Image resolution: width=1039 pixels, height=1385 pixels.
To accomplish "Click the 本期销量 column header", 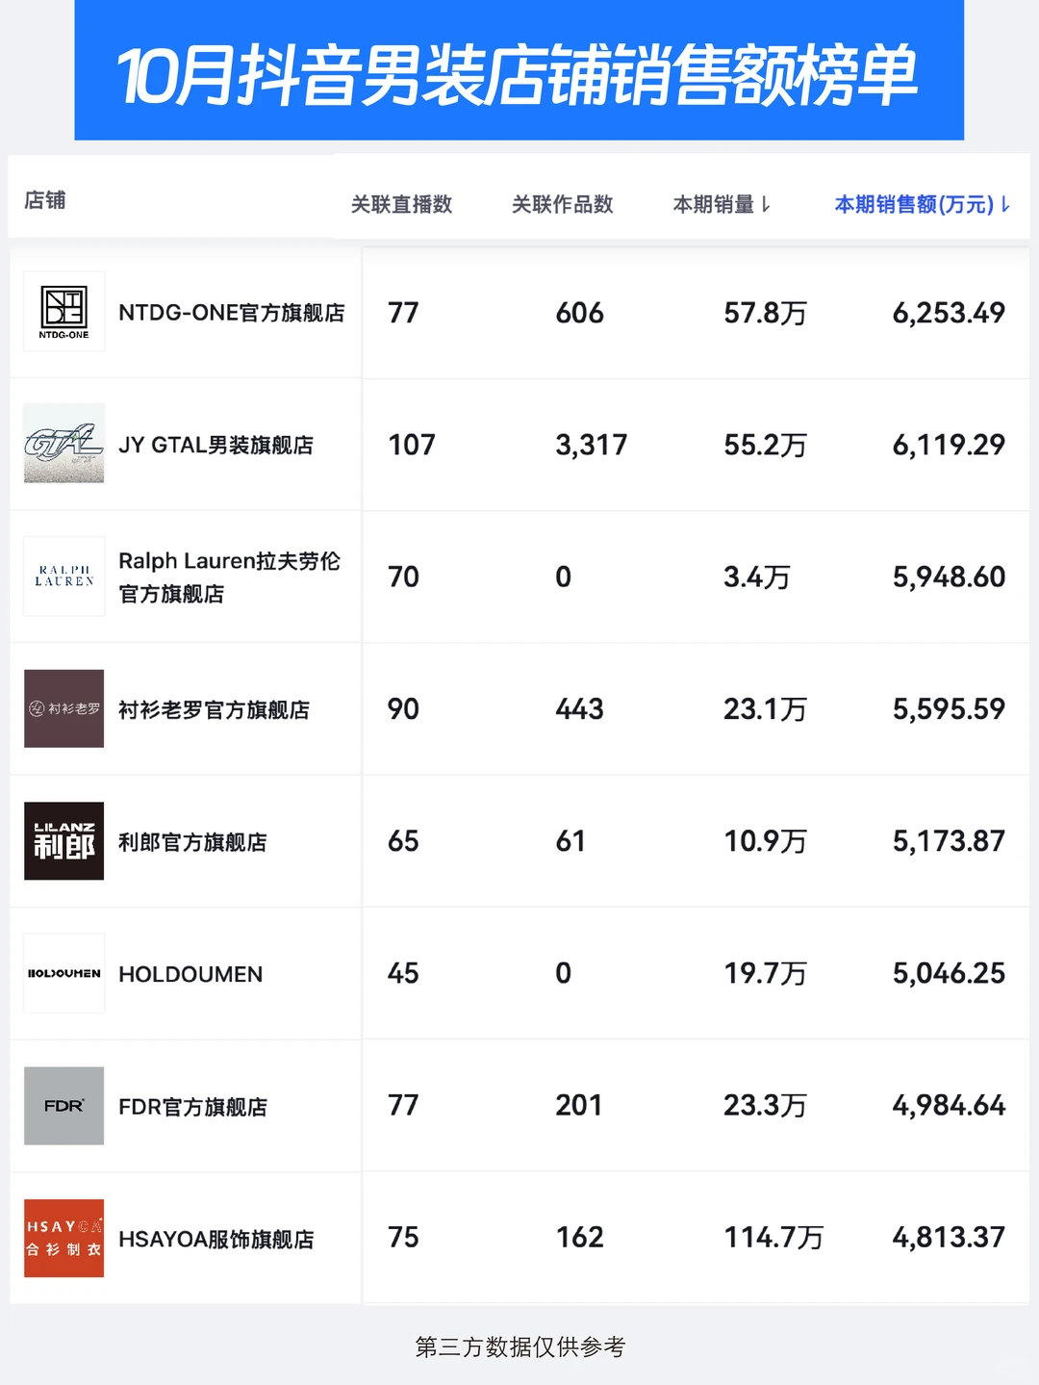I will click(x=713, y=204).
